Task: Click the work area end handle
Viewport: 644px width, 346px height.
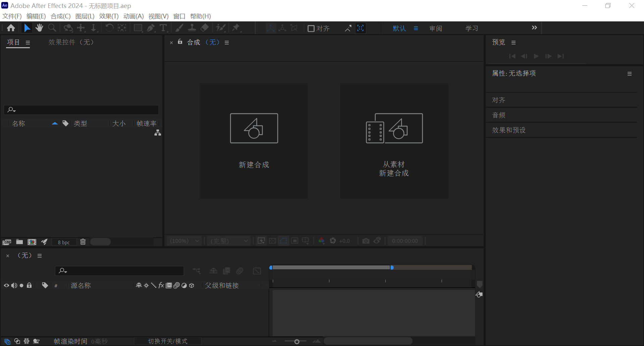Action: click(392, 267)
